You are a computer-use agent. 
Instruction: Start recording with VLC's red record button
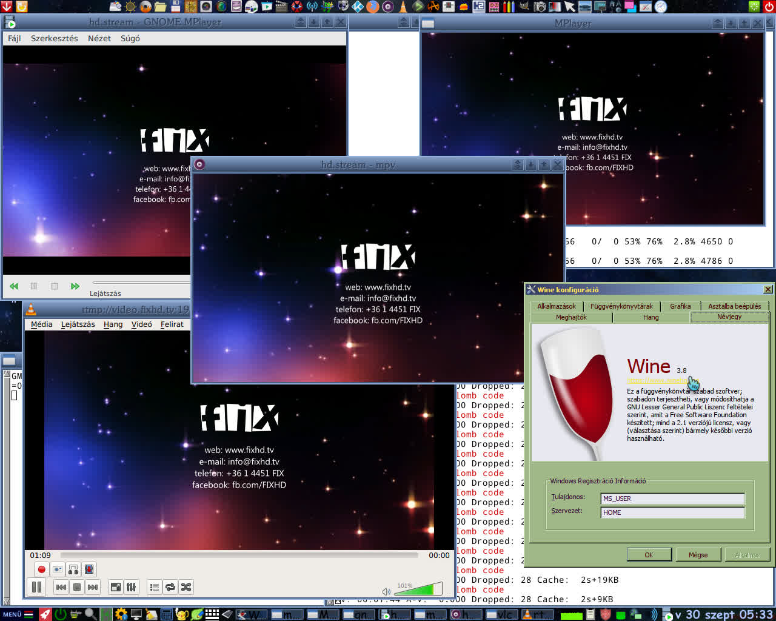pyautogui.click(x=41, y=569)
